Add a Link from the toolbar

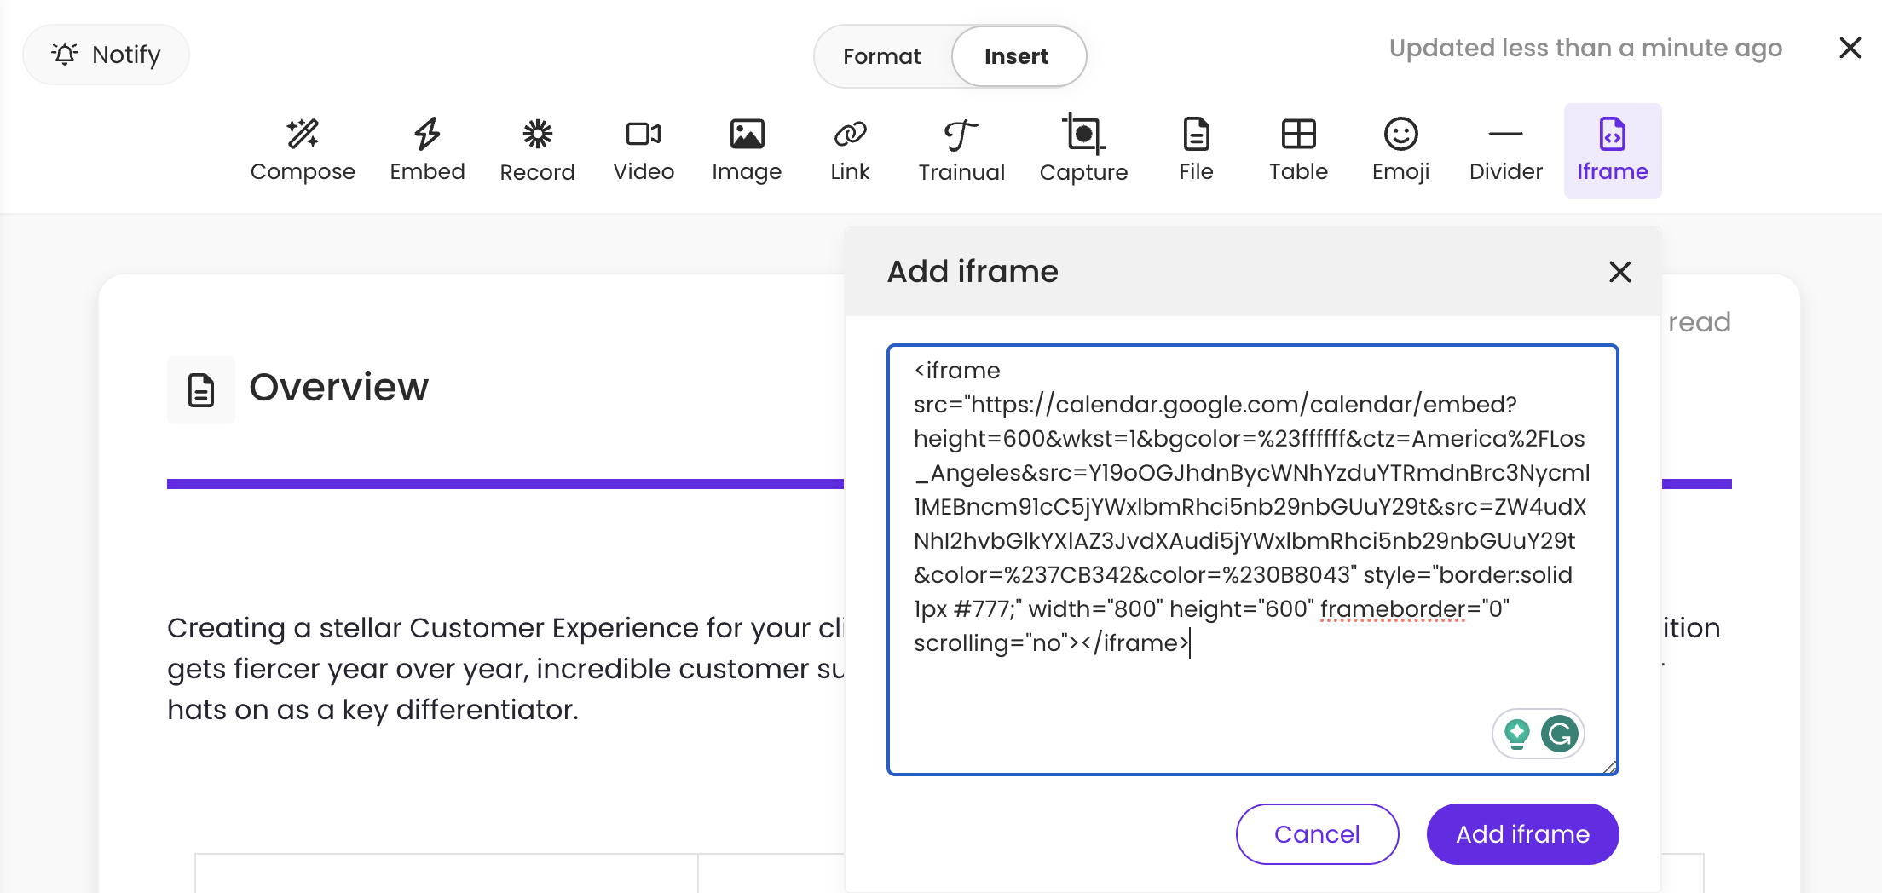[850, 150]
